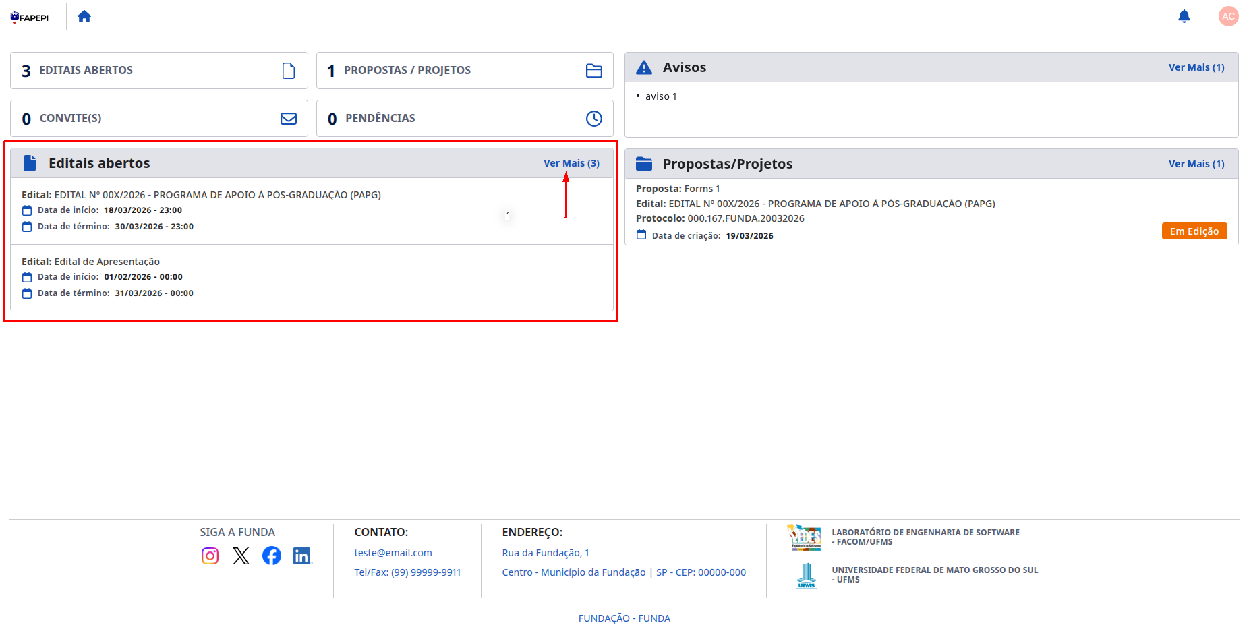Open the Instagram social link
The image size is (1249, 627).
tap(210, 556)
